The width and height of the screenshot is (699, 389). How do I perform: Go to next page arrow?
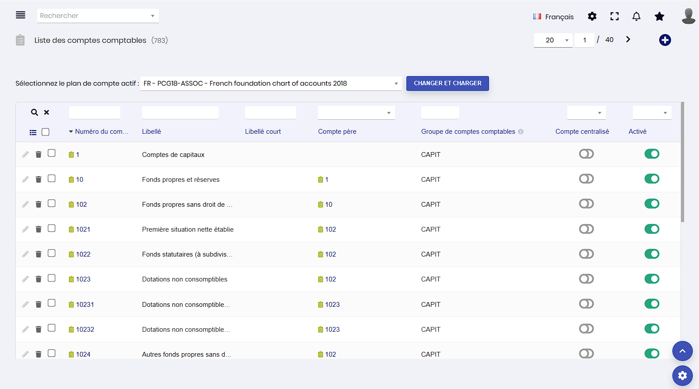[628, 40]
